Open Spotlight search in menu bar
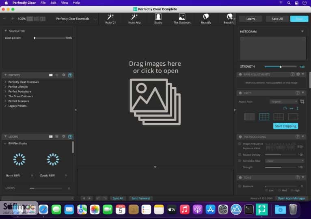Viewport: 311px width, 219px height. point(289,3)
